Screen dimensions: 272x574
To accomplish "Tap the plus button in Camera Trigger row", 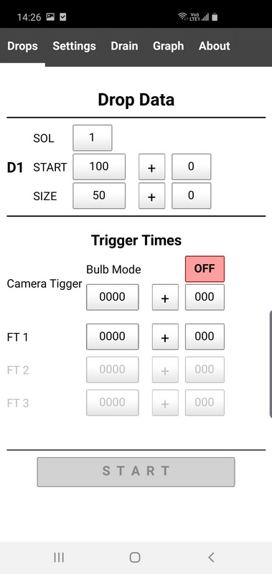I will tap(165, 297).
